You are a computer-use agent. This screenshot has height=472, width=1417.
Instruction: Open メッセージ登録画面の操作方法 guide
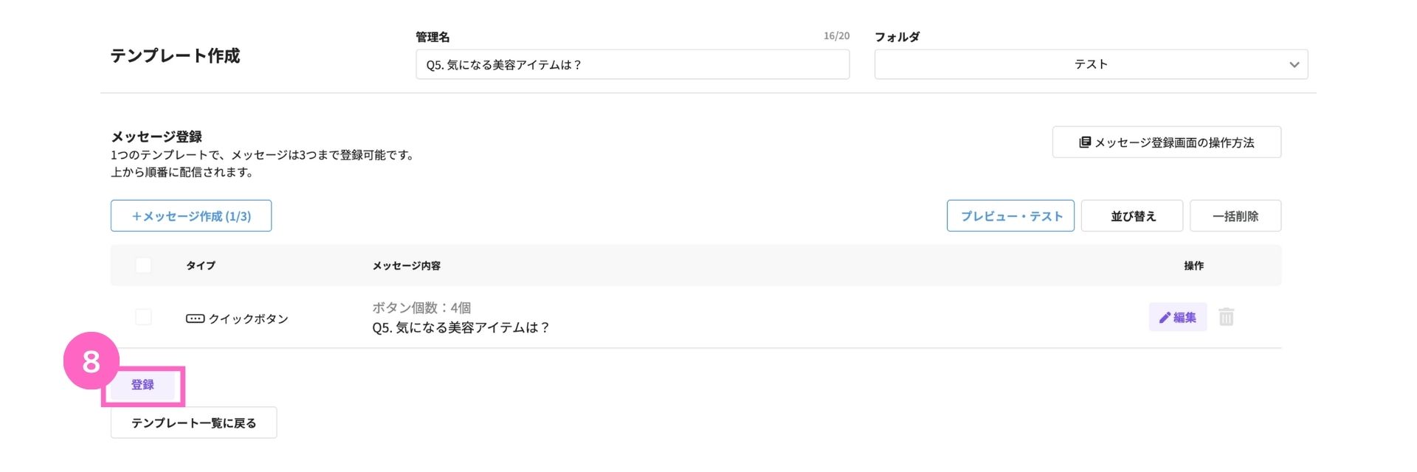pos(1166,142)
